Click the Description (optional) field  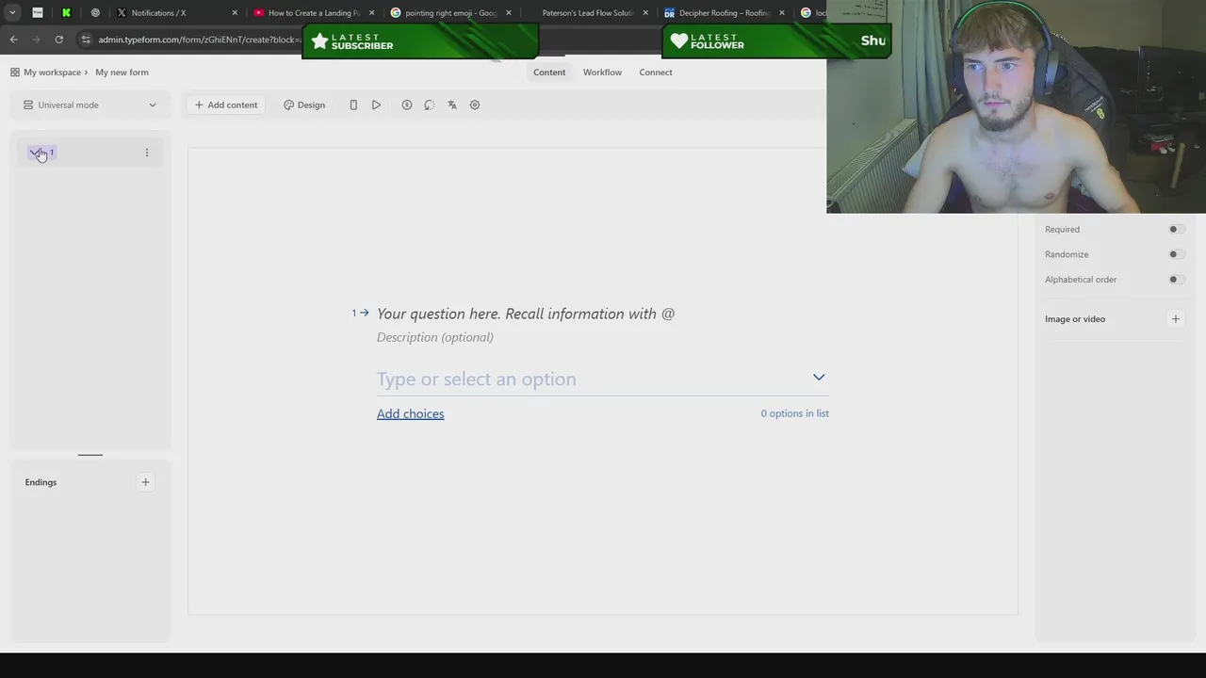435,337
